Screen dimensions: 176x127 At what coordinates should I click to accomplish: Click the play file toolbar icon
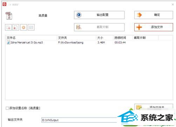[x=23, y=27]
